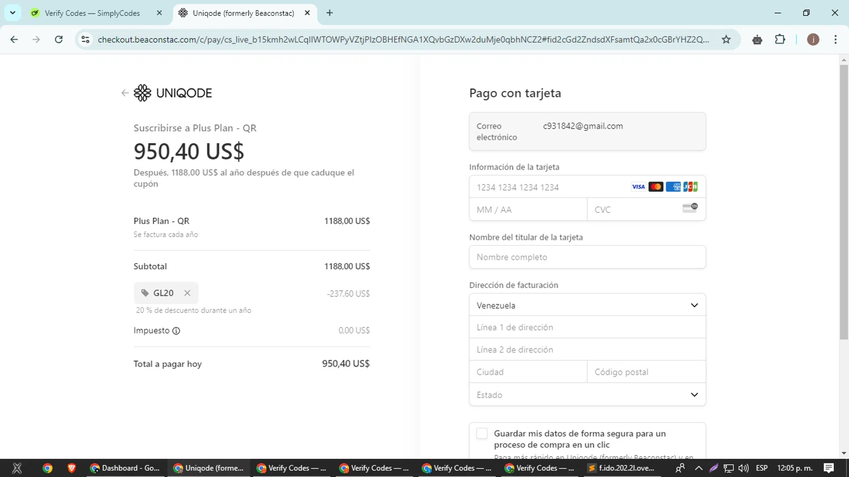Screen dimensions: 849x477
Task: Close the Verify Codes browser tab
Action: 159,13
